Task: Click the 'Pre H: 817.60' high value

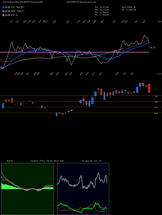Action: click(102, 10)
